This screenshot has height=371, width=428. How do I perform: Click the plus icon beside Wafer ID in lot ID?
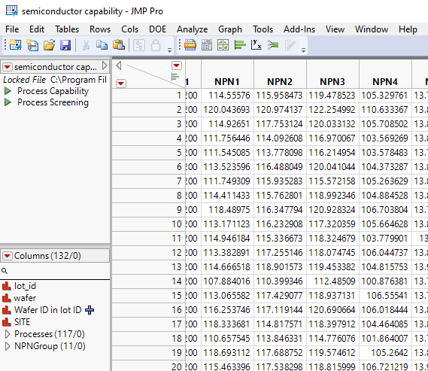coord(90,310)
